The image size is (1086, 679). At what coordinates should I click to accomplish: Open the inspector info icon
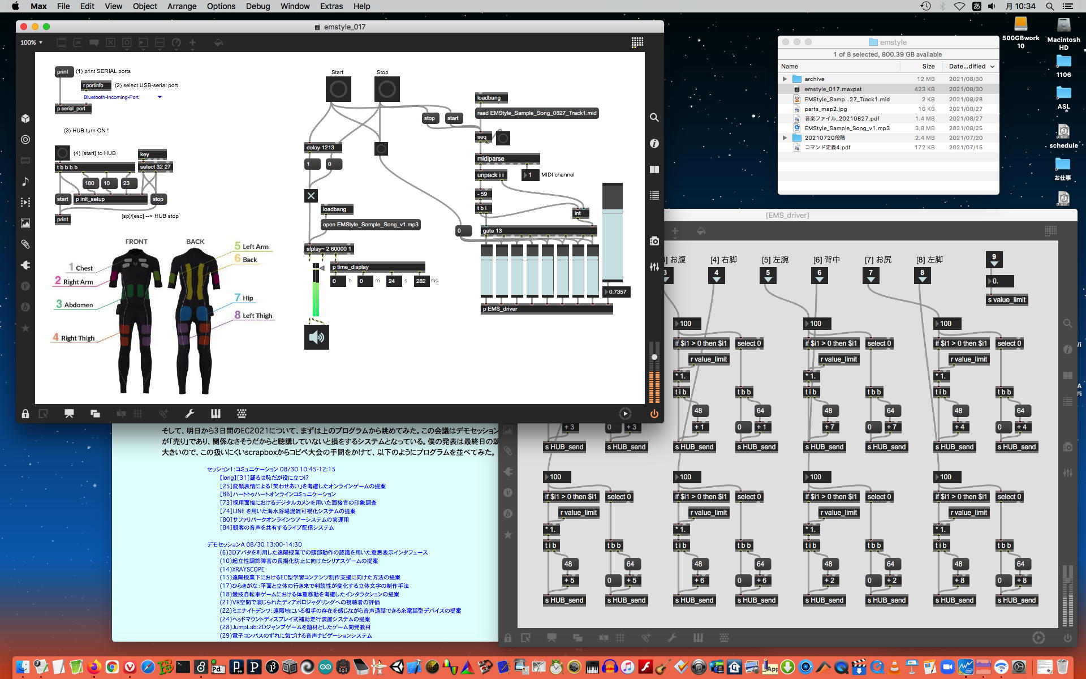pyautogui.click(x=654, y=144)
